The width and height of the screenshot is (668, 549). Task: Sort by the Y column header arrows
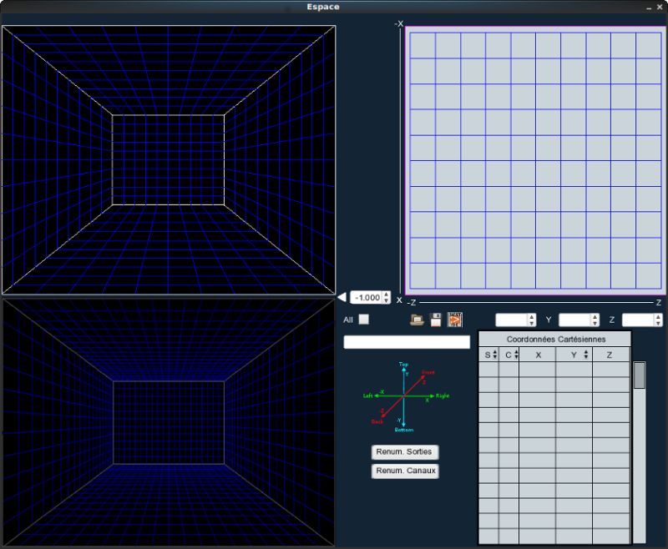coord(586,355)
